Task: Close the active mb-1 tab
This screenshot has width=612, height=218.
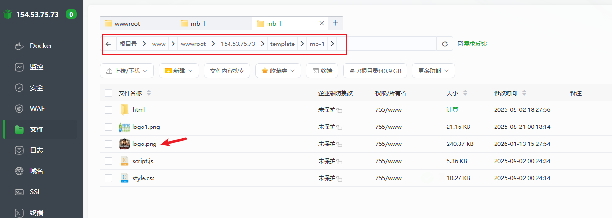Action: 322,23
